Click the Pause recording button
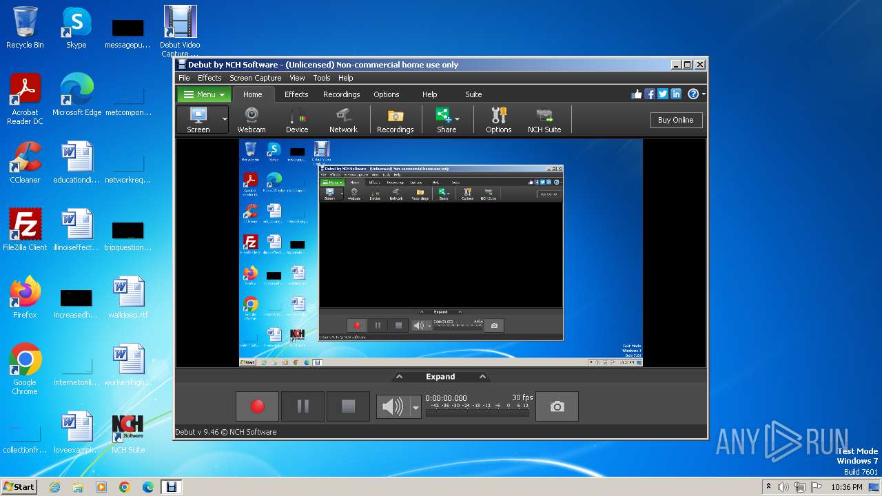The height and width of the screenshot is (496, 882). pyautogui.click(x=303, y=406)
